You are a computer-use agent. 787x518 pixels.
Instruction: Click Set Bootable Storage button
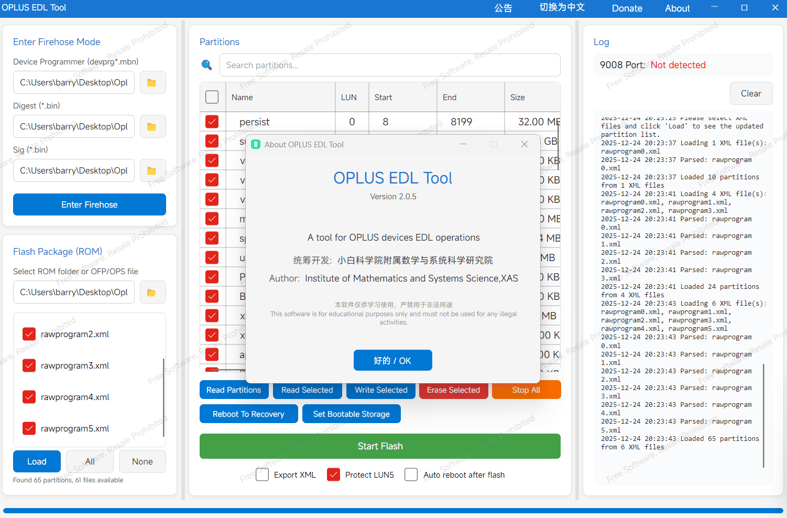point(352,414)
